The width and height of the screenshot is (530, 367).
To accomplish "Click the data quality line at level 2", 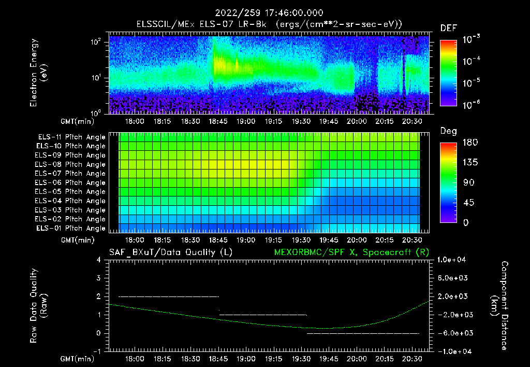I will coord(169,297).
